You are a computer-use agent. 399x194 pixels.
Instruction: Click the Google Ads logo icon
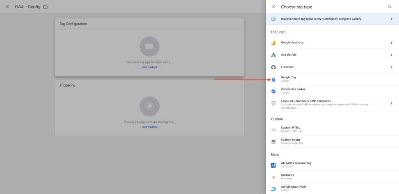click(274, 55)
